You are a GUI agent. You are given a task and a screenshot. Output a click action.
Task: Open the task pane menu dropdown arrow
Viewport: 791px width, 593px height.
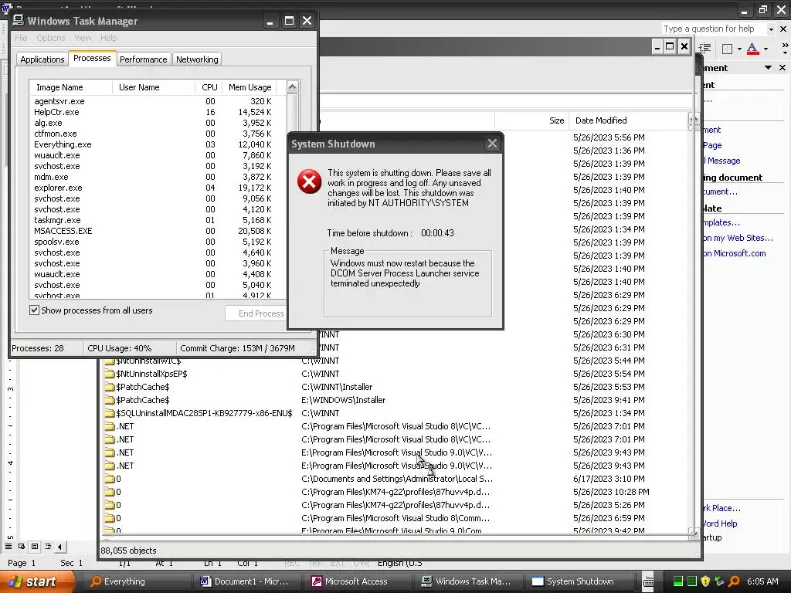pos(768,68)
